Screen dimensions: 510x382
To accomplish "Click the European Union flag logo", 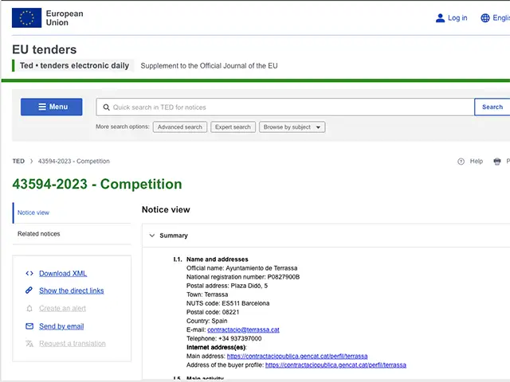I will (26, 18).
